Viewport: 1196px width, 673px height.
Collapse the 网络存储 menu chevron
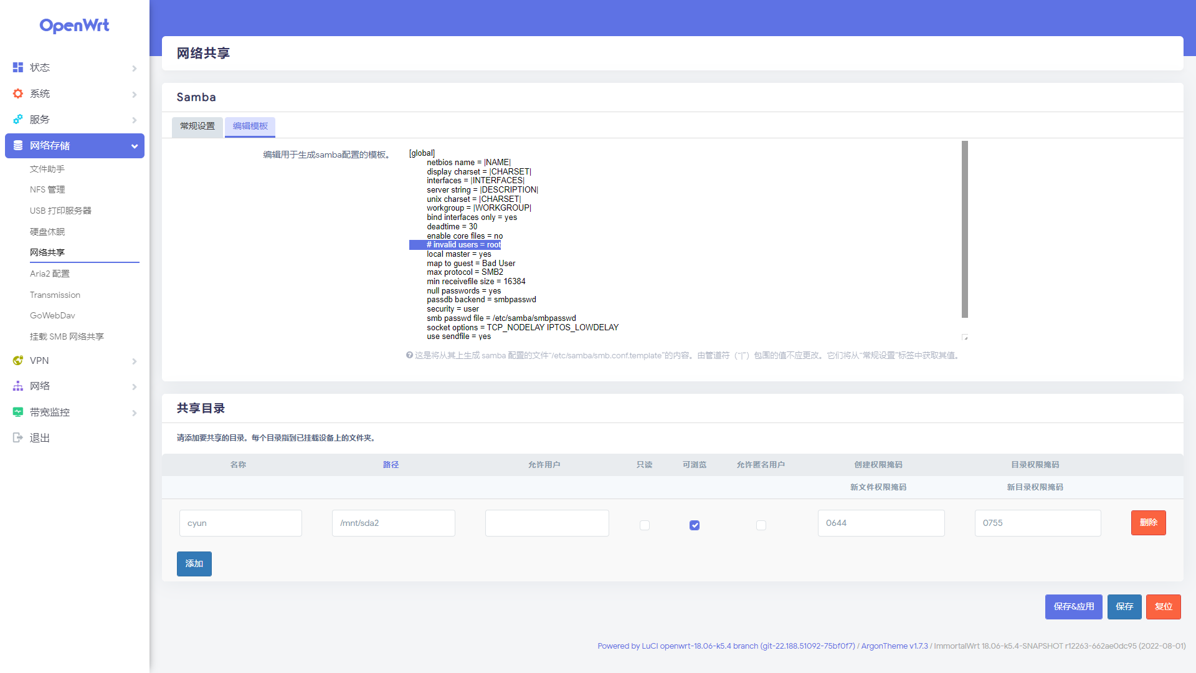tap(135, 146)
